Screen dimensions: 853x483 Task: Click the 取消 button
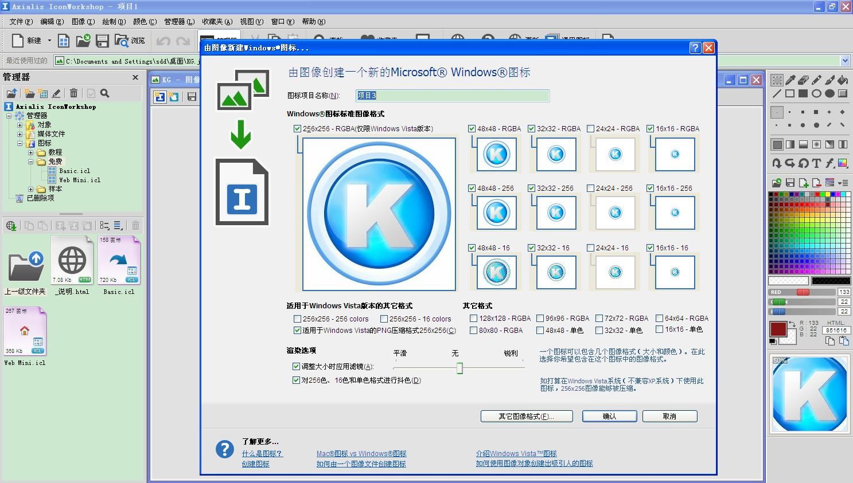669,417
